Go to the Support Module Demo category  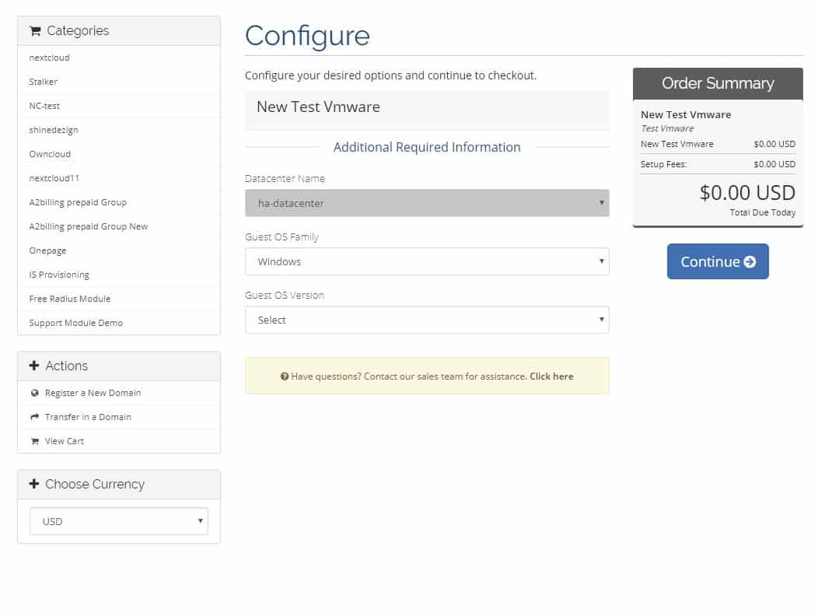pos(76,323)
